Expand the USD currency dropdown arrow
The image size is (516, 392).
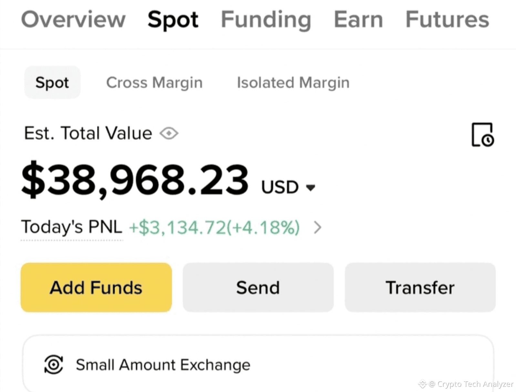pyautogui.click(x=311, y=187)
